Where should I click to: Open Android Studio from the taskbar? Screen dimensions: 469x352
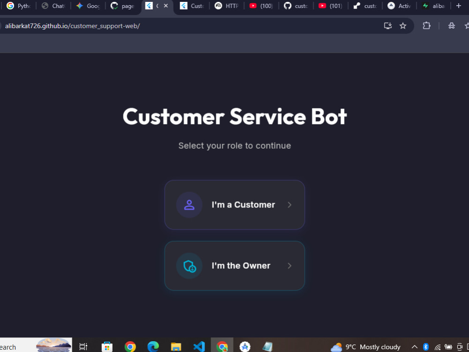(245, 347)
